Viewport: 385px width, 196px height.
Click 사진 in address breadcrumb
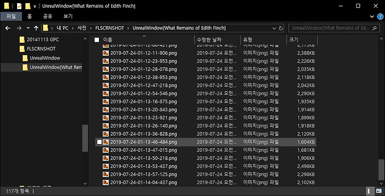click(82, 28)
